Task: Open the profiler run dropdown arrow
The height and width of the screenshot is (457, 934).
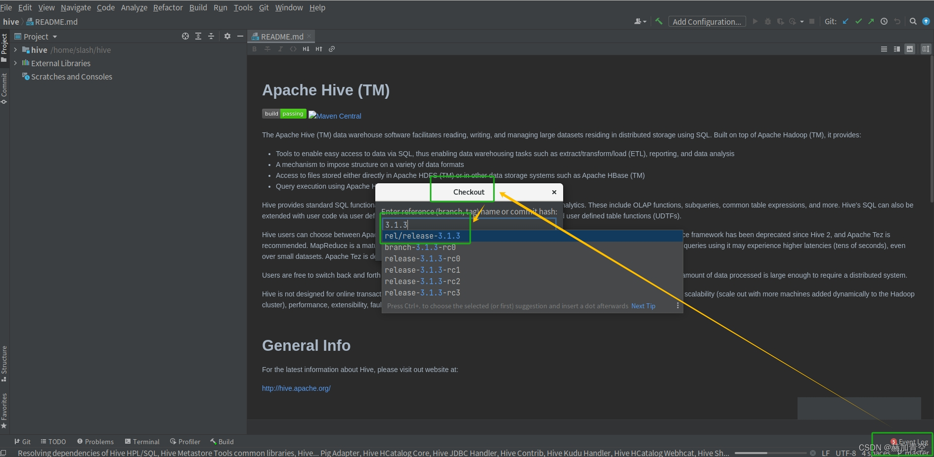Action: (802, 21)
